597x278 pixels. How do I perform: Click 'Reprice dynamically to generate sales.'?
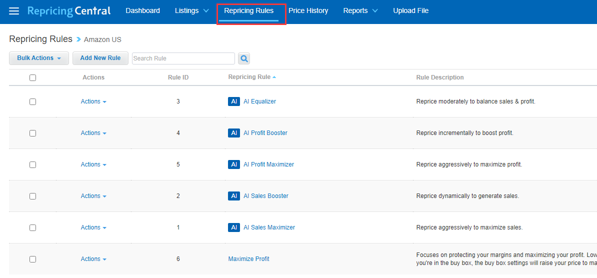pos(468,195)
